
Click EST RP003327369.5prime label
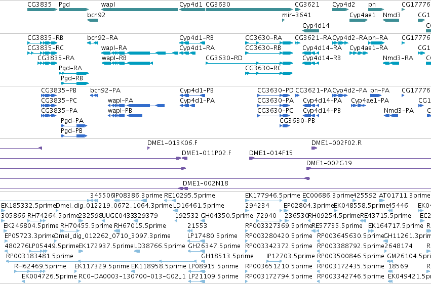point(279,226)
